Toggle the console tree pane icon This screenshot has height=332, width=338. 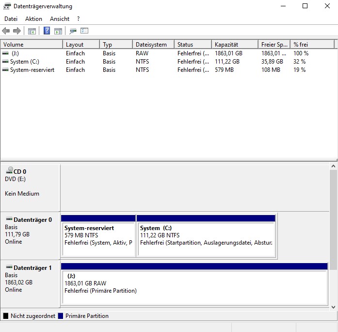point(32,31)
